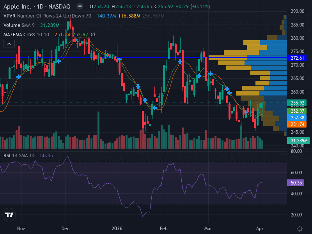Open RSI 14 SMA 14 legend
The image size is (312, 234).
point(19,155)
